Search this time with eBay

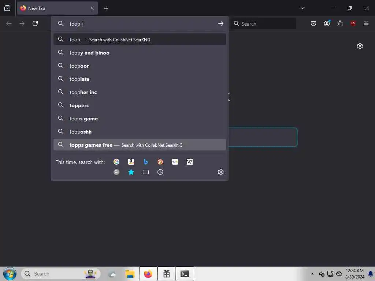175,162
